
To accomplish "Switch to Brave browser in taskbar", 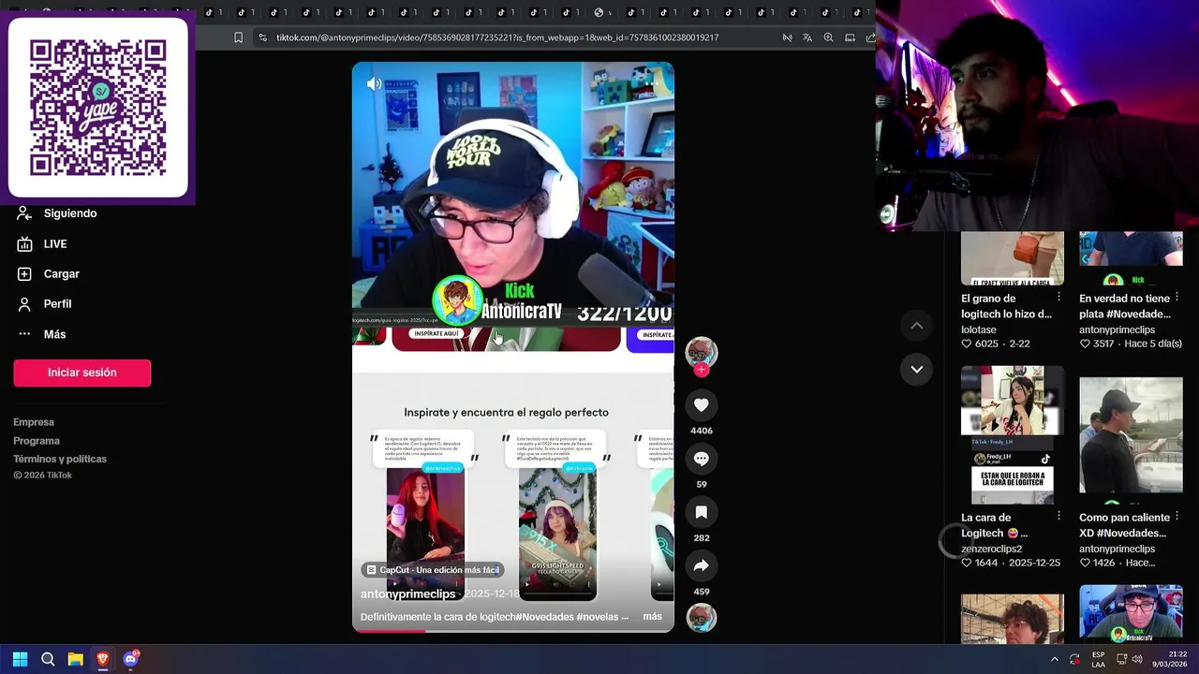I will [103, 659].
